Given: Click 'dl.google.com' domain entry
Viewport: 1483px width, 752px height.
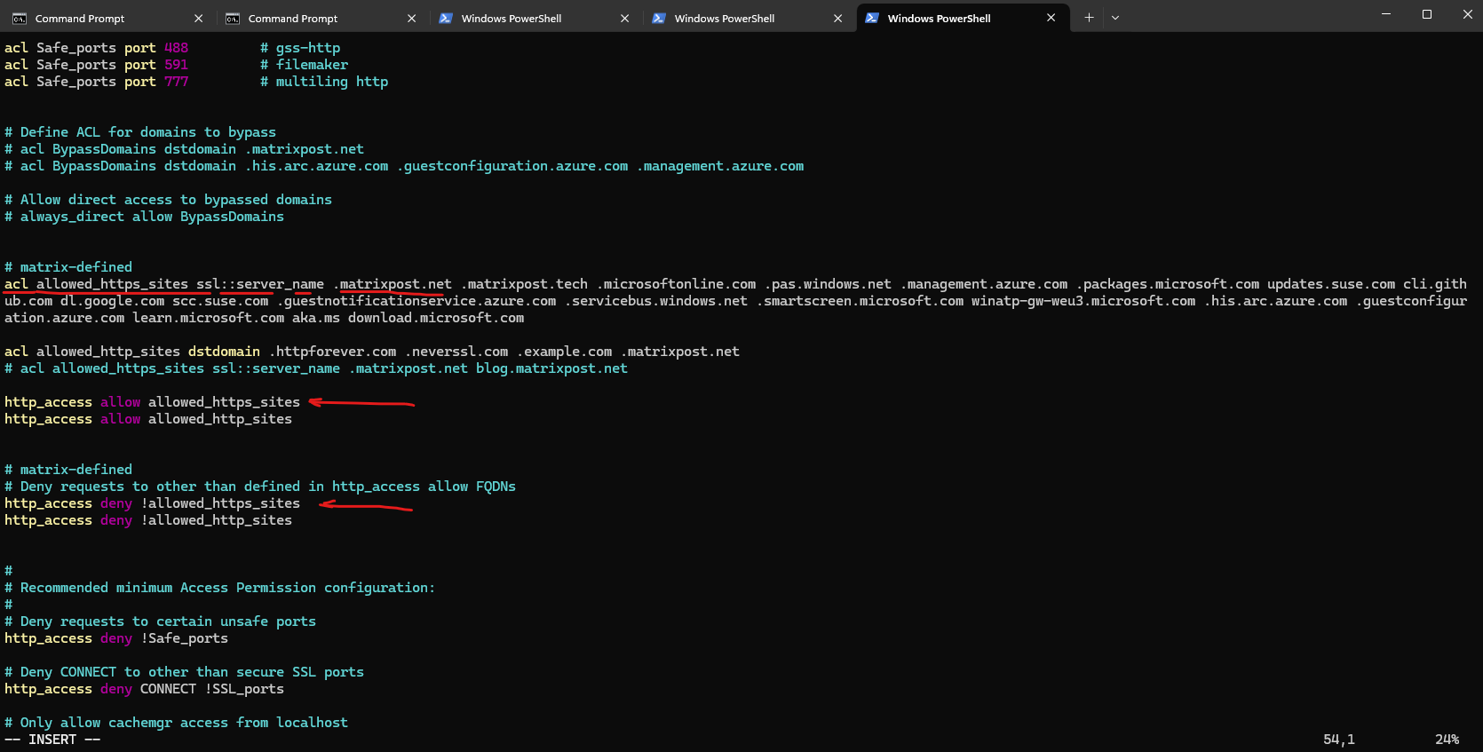Looking at the screenshot, I should point(112,301).
